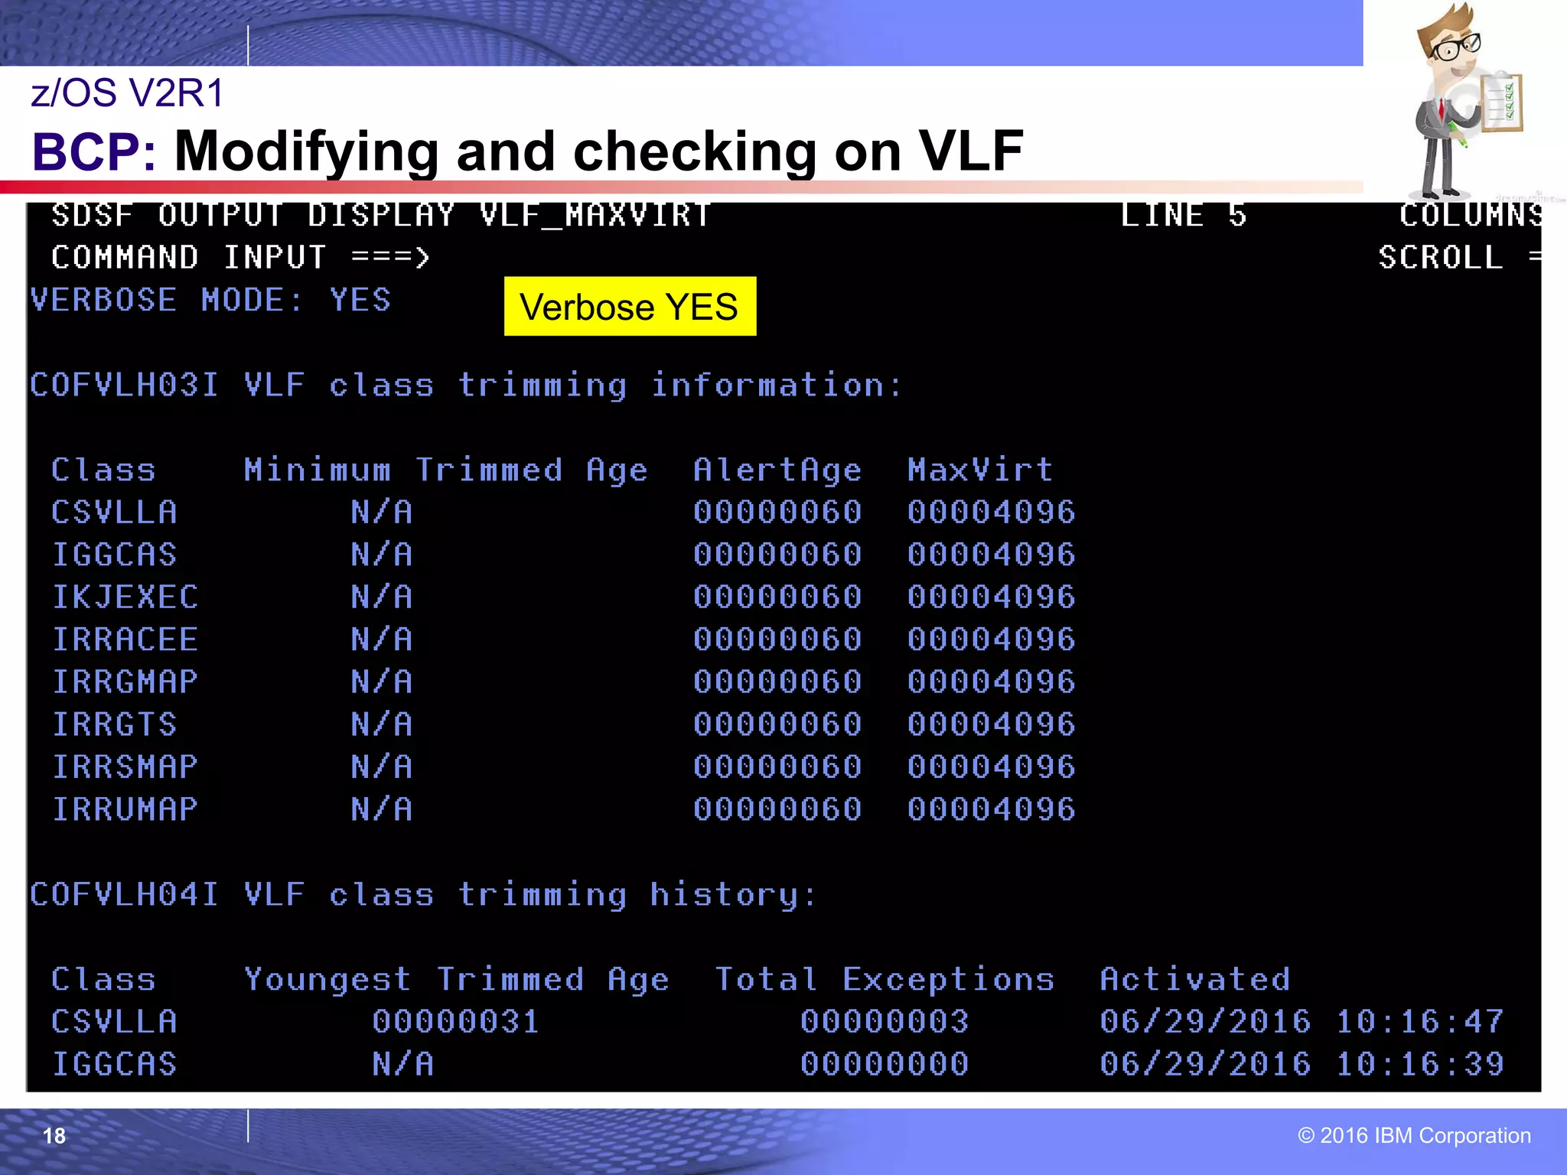Click the 06/29/2016 10:16:39 activation timestamp
This screenshot has width=1567, height=1175.
click(x=1302, y=1064)
